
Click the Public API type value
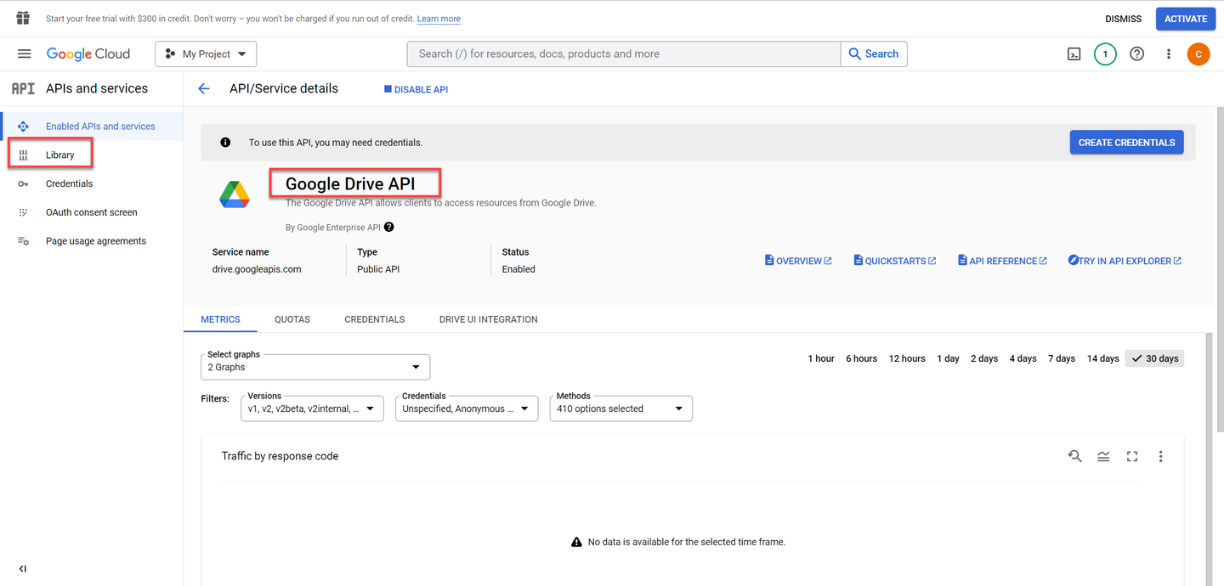coord(378,269)
